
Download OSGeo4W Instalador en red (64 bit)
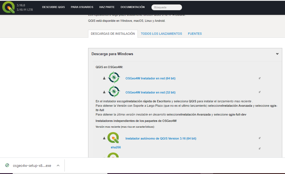pyautogui.click(x=151, y=78)
